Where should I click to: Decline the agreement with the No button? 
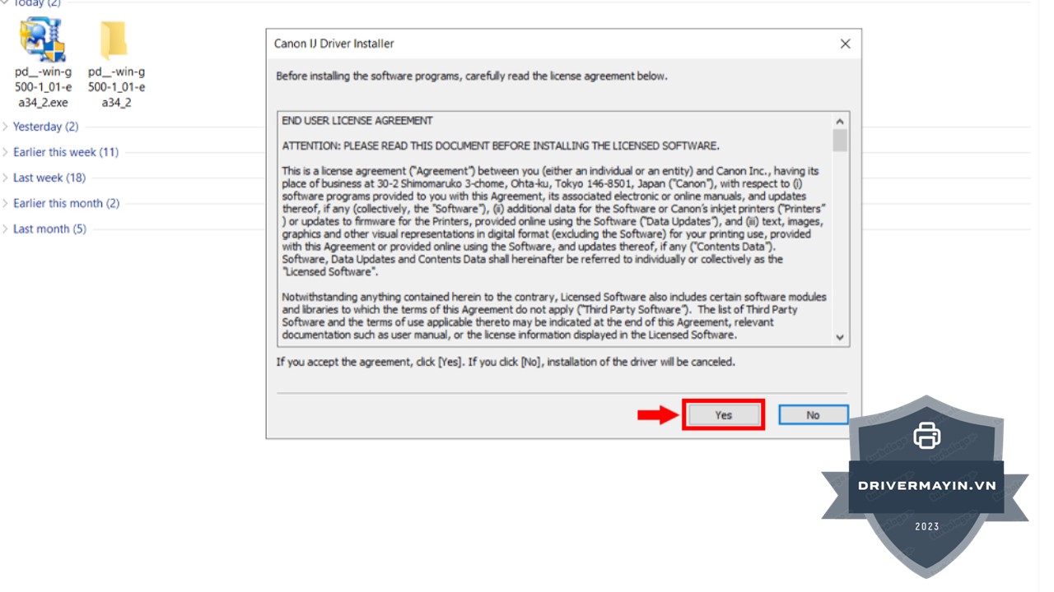click(x=813, y=415)
